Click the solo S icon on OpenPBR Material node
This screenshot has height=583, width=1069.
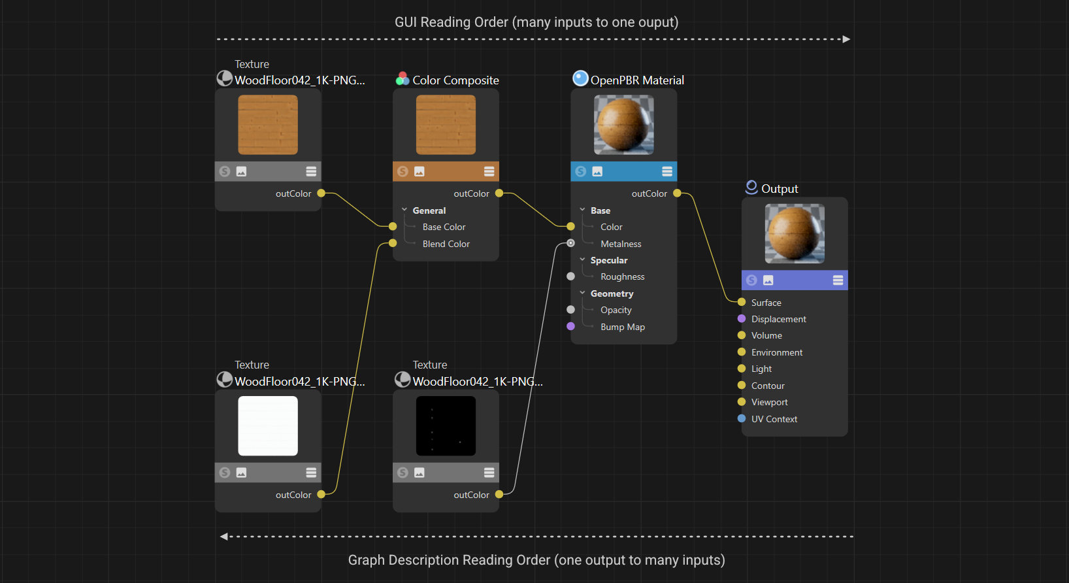point(580,171)
